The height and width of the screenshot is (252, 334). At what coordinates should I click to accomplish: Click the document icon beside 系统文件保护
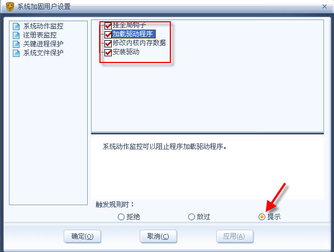(16, 53)
